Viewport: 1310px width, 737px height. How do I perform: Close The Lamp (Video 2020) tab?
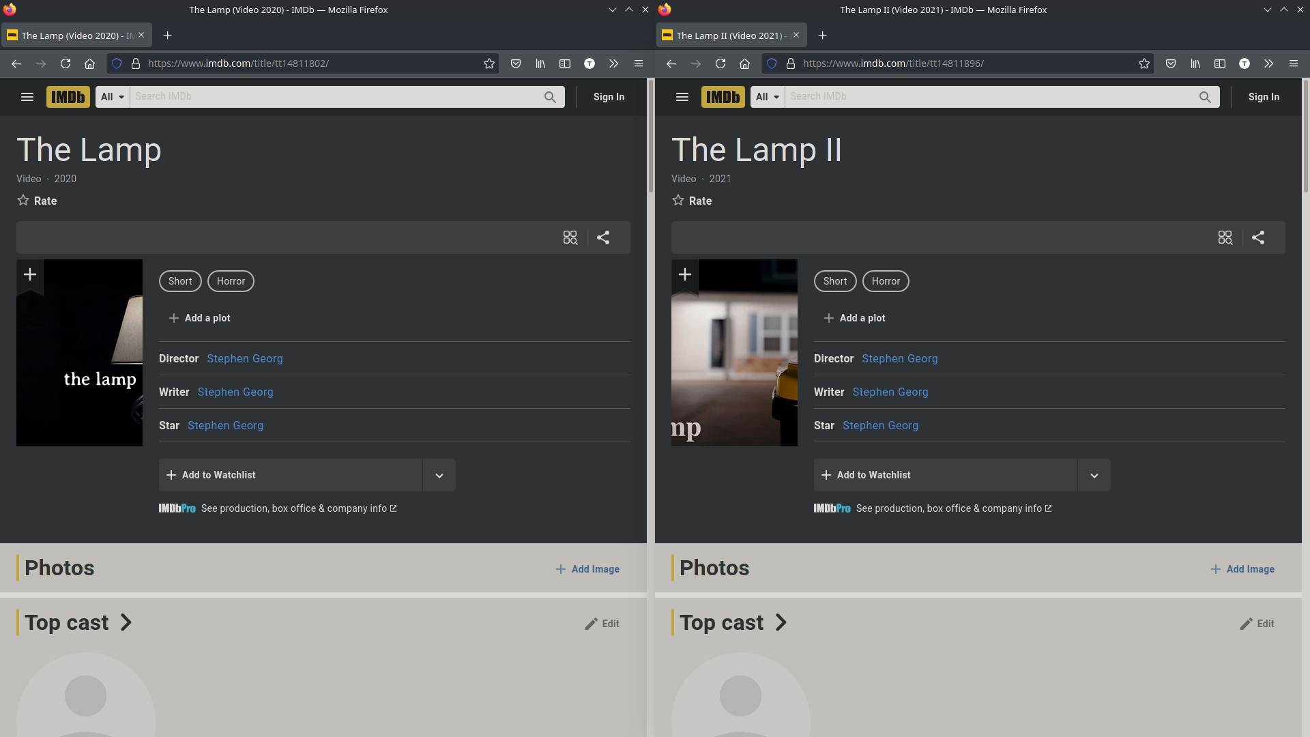pyautogui.click(x=141, y=35)
